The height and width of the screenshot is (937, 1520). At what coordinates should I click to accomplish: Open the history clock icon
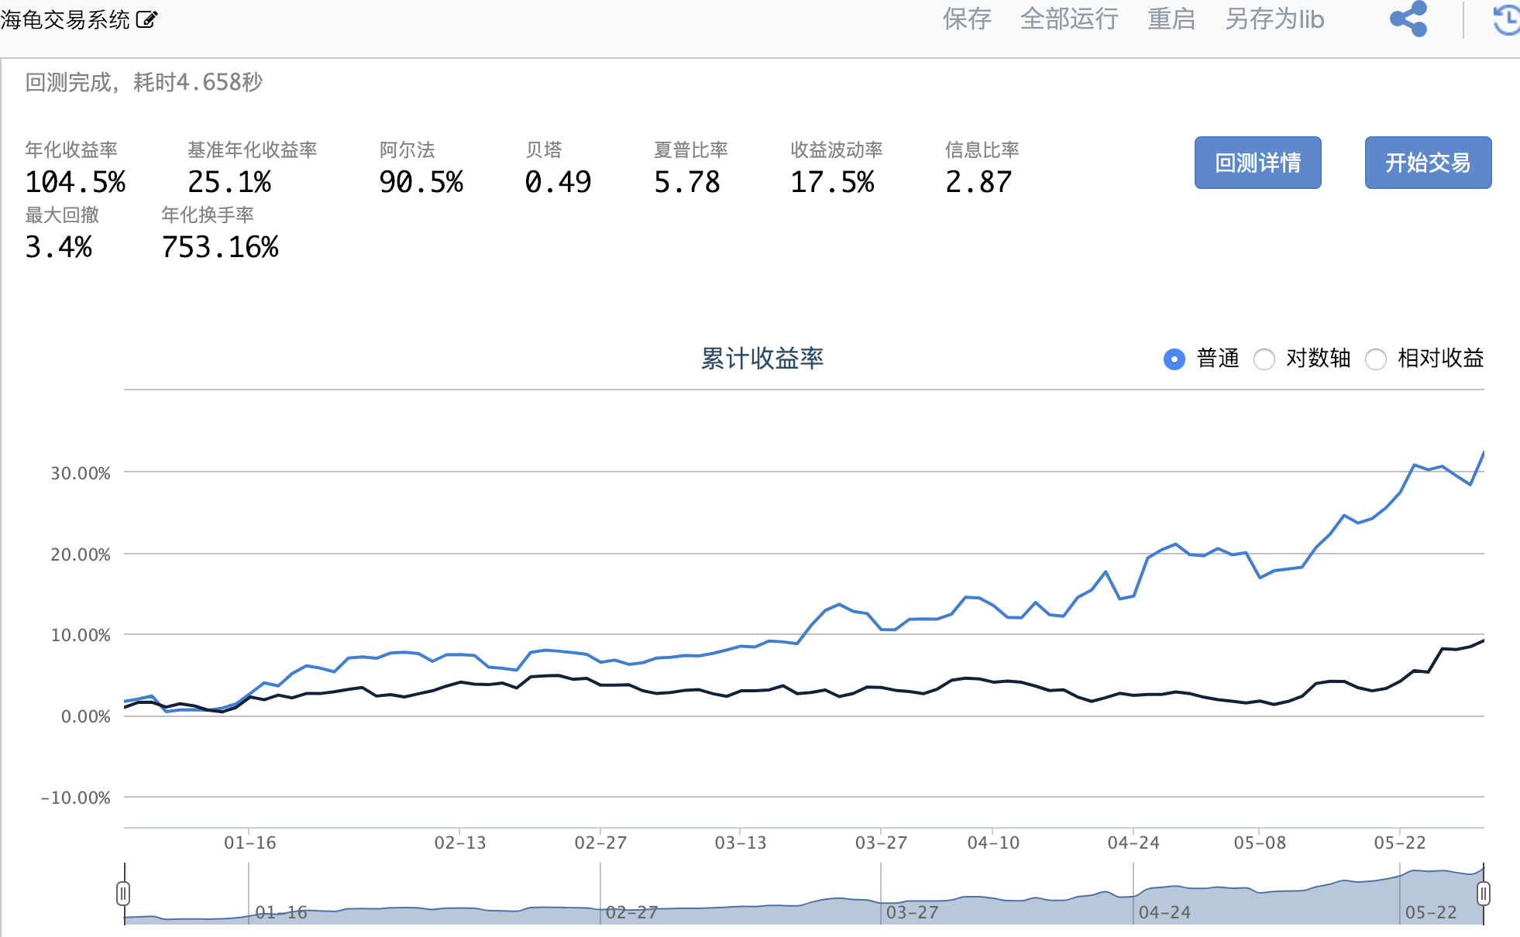[x=1507, y=19]
